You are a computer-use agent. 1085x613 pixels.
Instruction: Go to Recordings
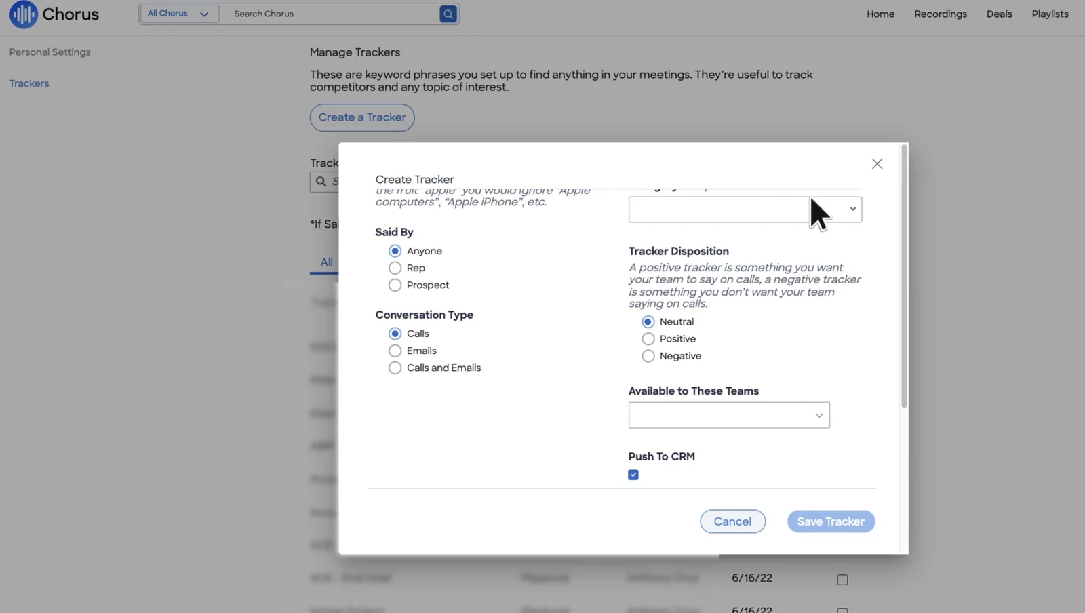940,14
